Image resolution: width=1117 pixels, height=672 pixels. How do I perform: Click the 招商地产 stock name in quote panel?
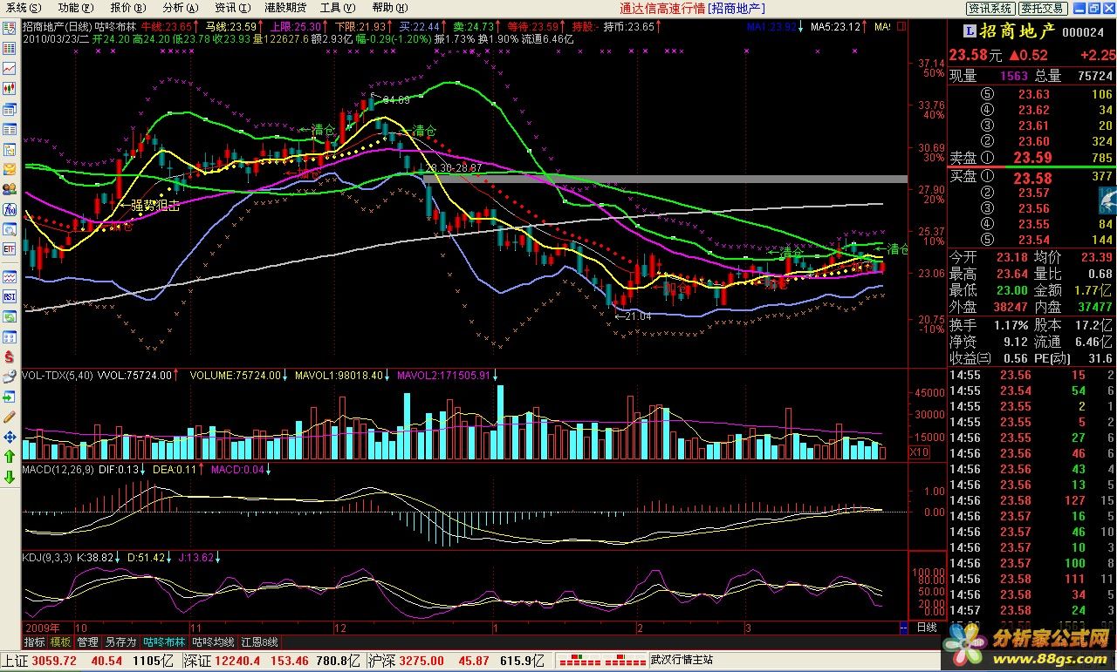point(1018,31)
